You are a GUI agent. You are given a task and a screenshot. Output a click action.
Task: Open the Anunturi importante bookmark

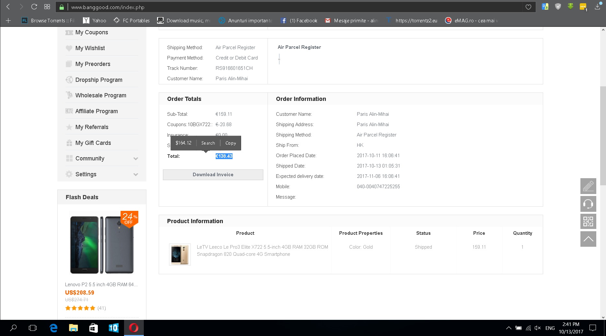pos(246,20)
